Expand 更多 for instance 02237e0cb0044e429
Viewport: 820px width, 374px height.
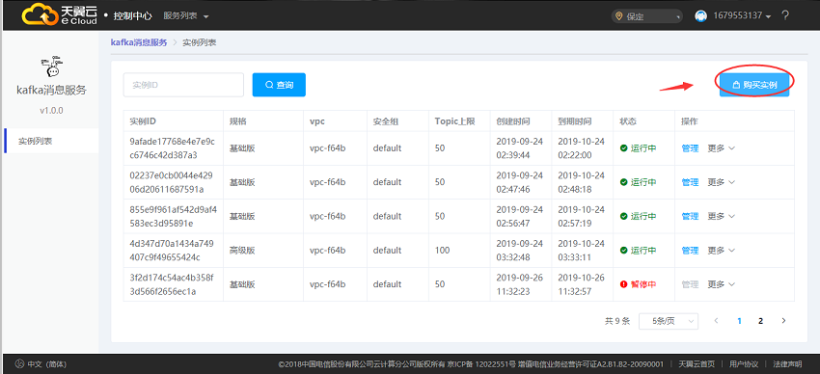coord(722,182)
